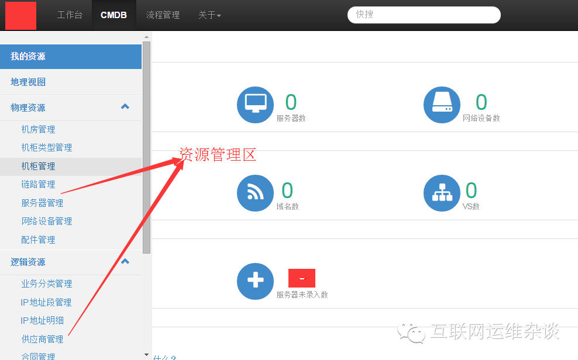This screenshot has height=360, width=578.
Task: Collapse the 物理资源 section
Action: pos(125,107)
